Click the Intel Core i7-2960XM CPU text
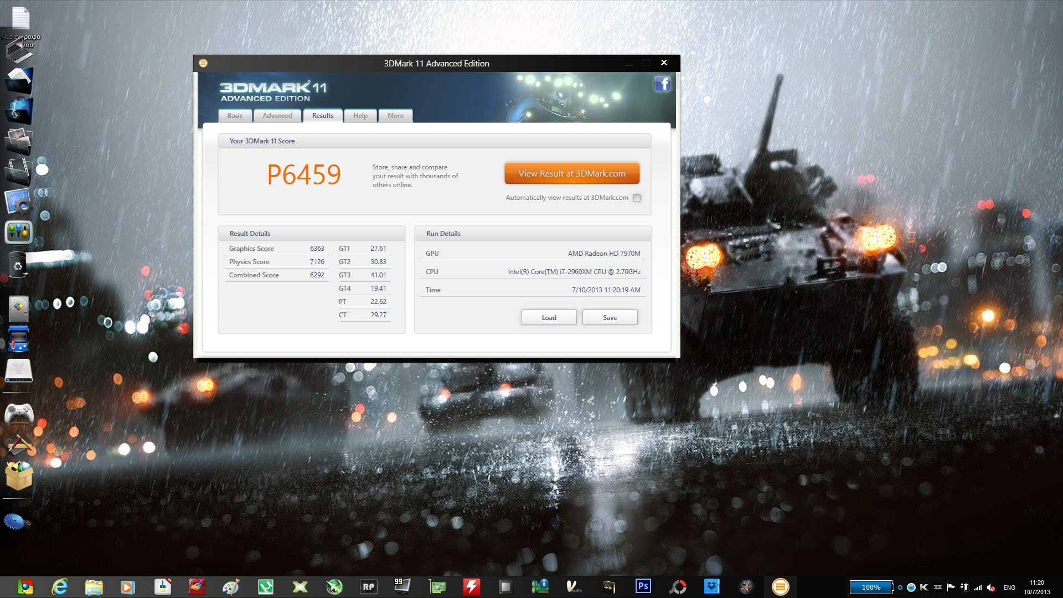This screenshot has width=1063, height=598. tap(574, 272)
